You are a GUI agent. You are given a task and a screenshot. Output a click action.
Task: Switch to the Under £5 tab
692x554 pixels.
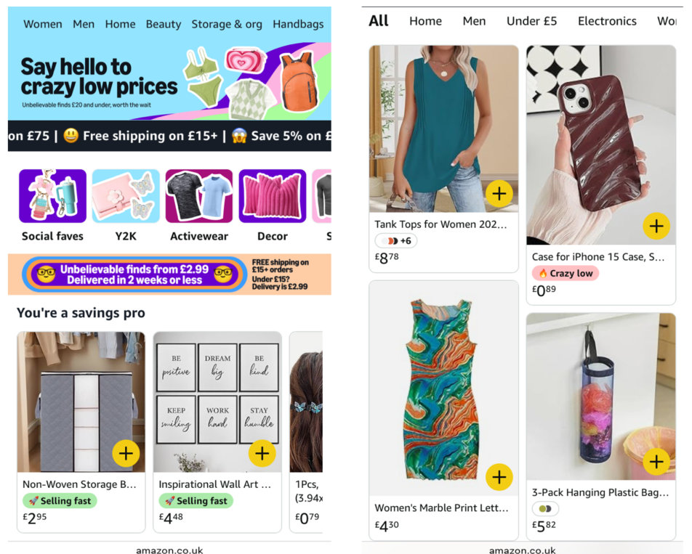coord(531,21)
